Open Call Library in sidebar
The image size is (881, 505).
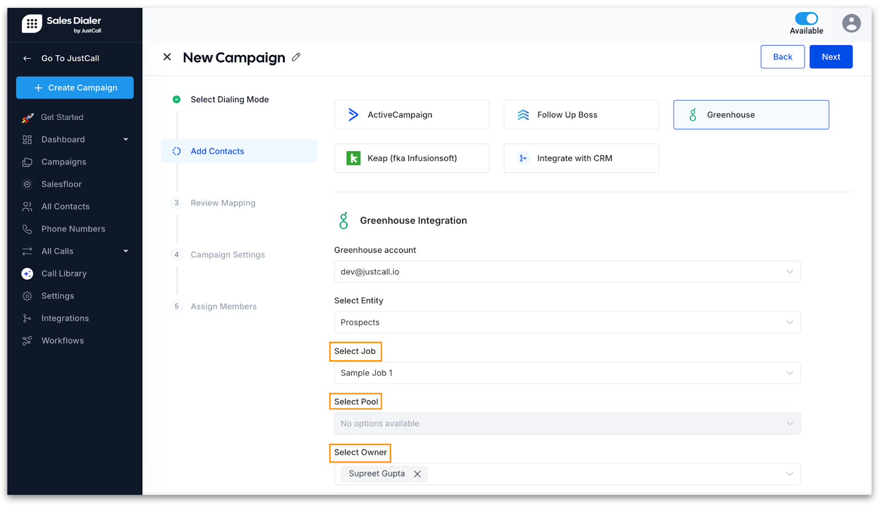[64, 274]
